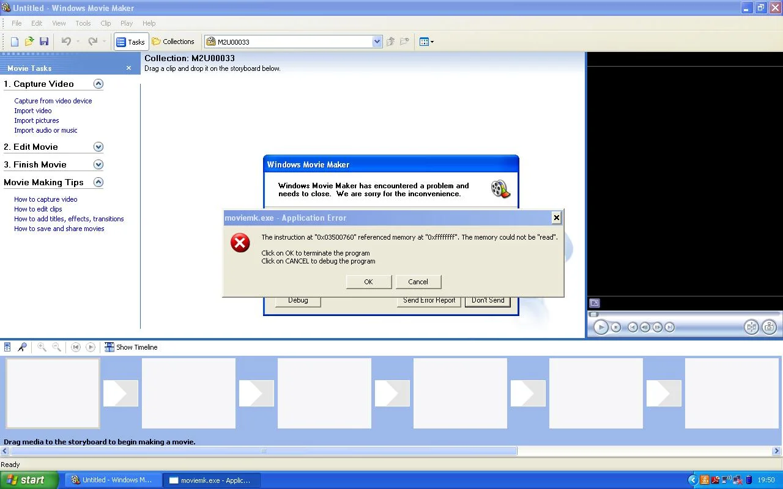Close the Movie Tasks pane
The image size is (783, 489).
tap(128, 68)
